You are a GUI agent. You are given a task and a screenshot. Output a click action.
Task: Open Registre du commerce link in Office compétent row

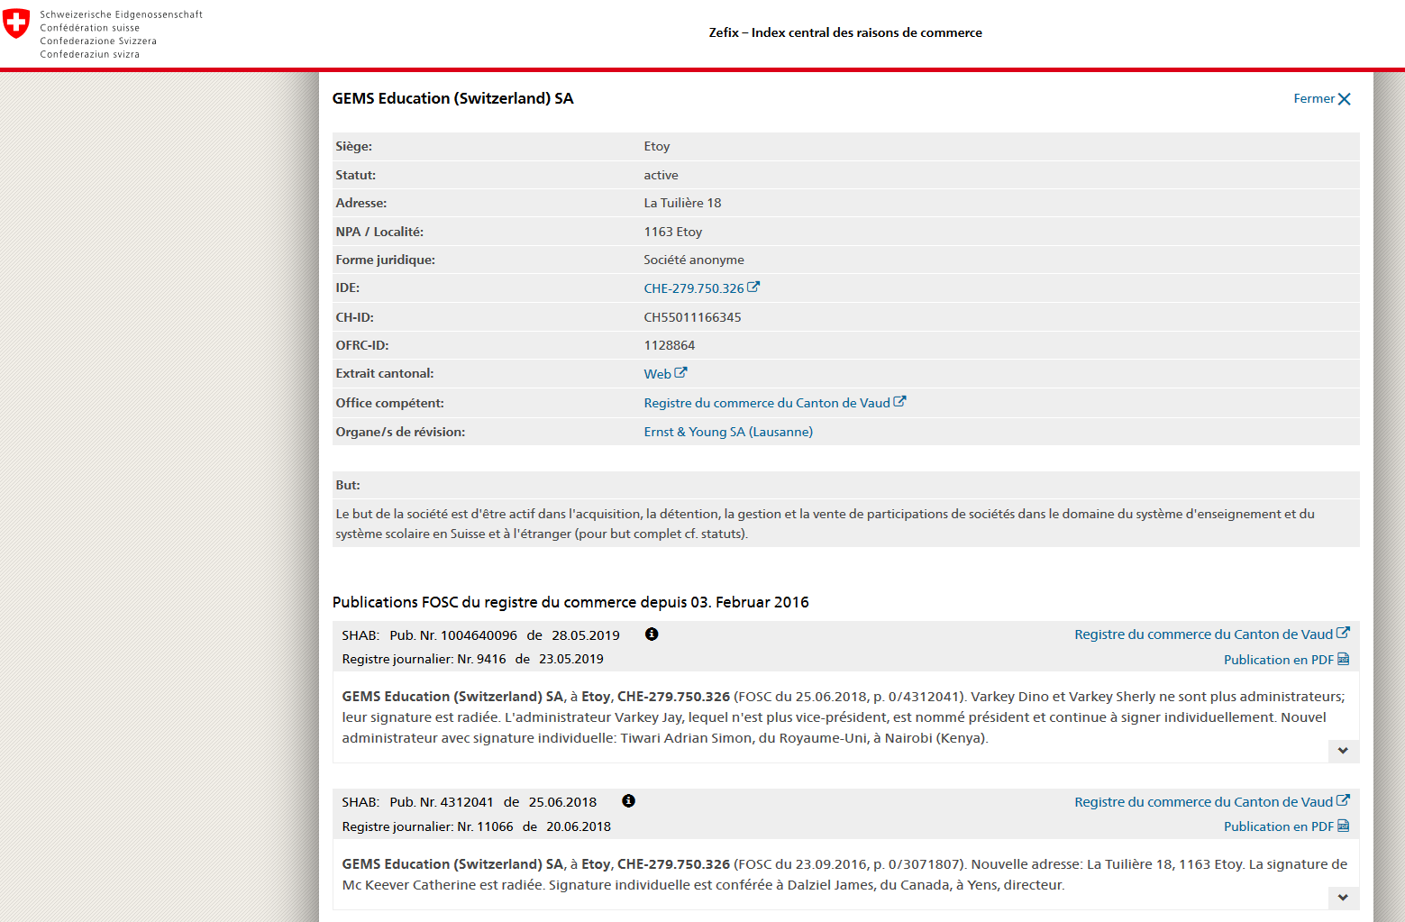point(766,403)
